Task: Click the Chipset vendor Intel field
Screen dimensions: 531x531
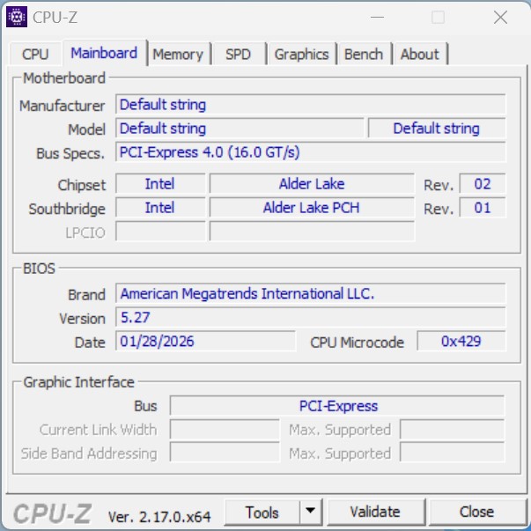Action: point(160,184)
